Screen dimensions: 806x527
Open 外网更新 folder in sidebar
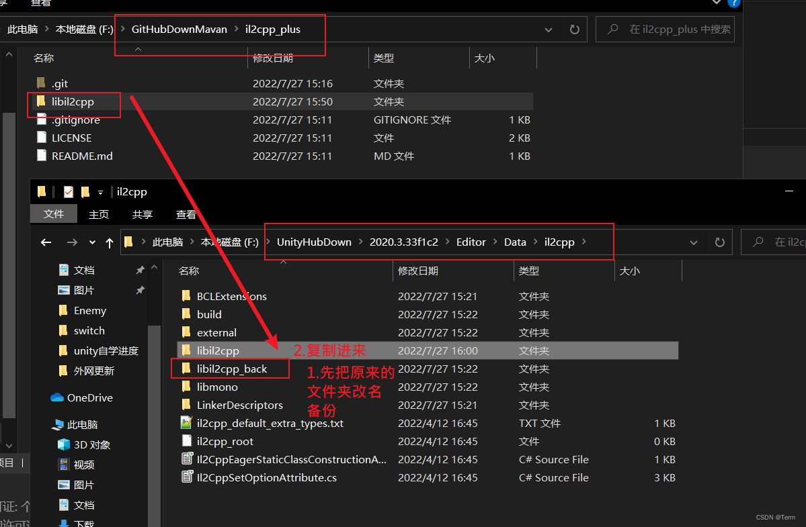[x=93, y=371]
